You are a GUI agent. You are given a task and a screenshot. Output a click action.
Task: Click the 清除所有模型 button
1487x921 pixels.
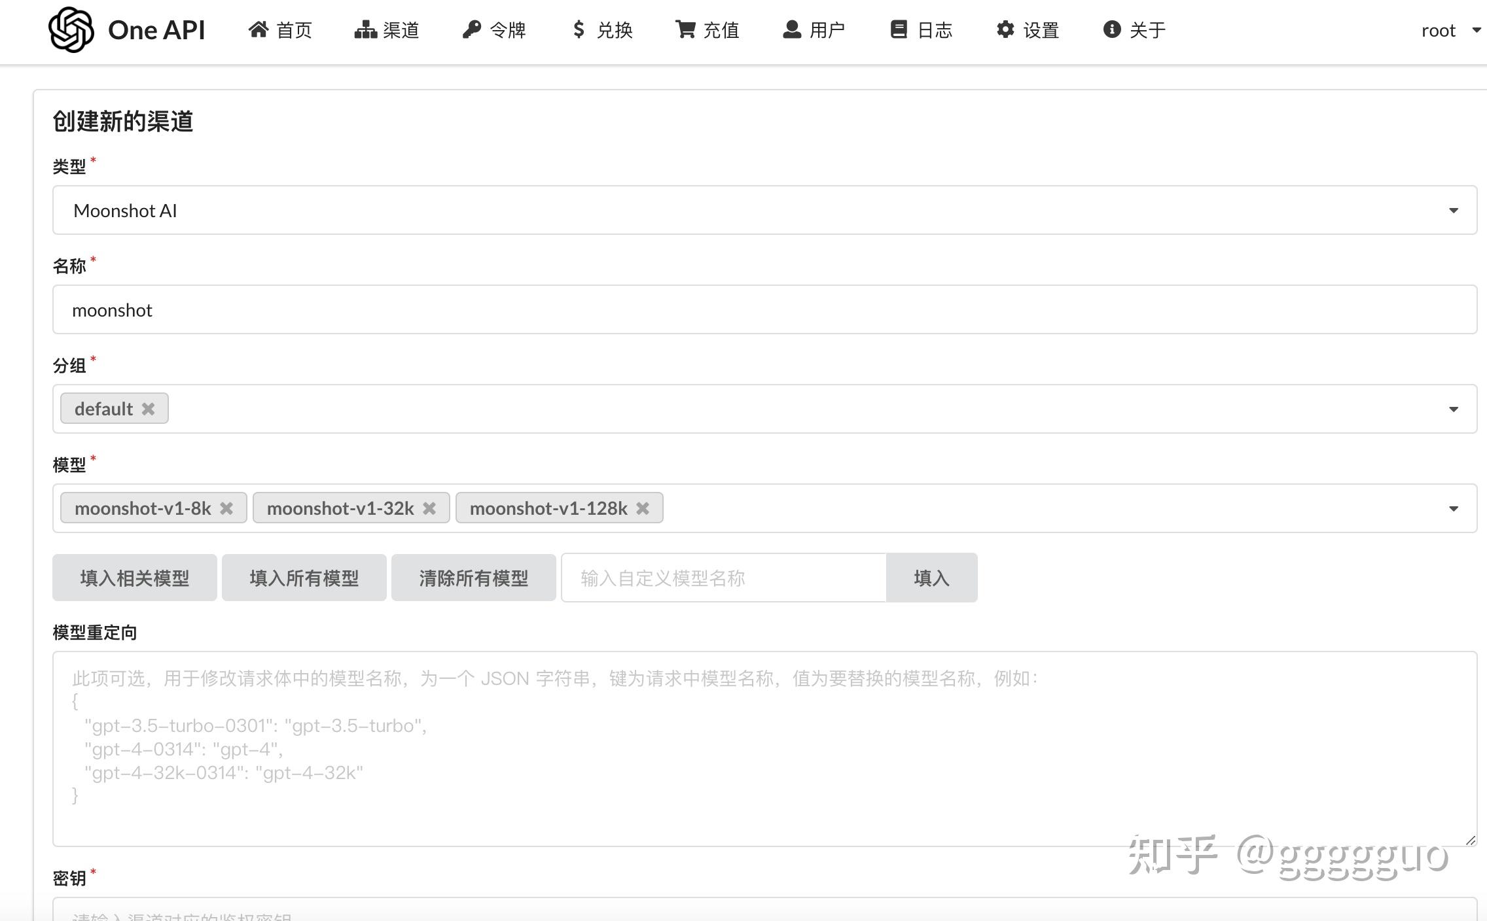coord(474,578)
